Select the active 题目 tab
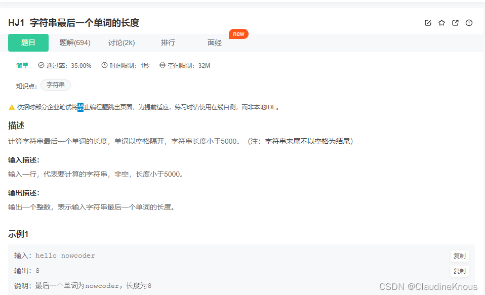This screenshot has height=295, width=485. (x=28, y=43)
